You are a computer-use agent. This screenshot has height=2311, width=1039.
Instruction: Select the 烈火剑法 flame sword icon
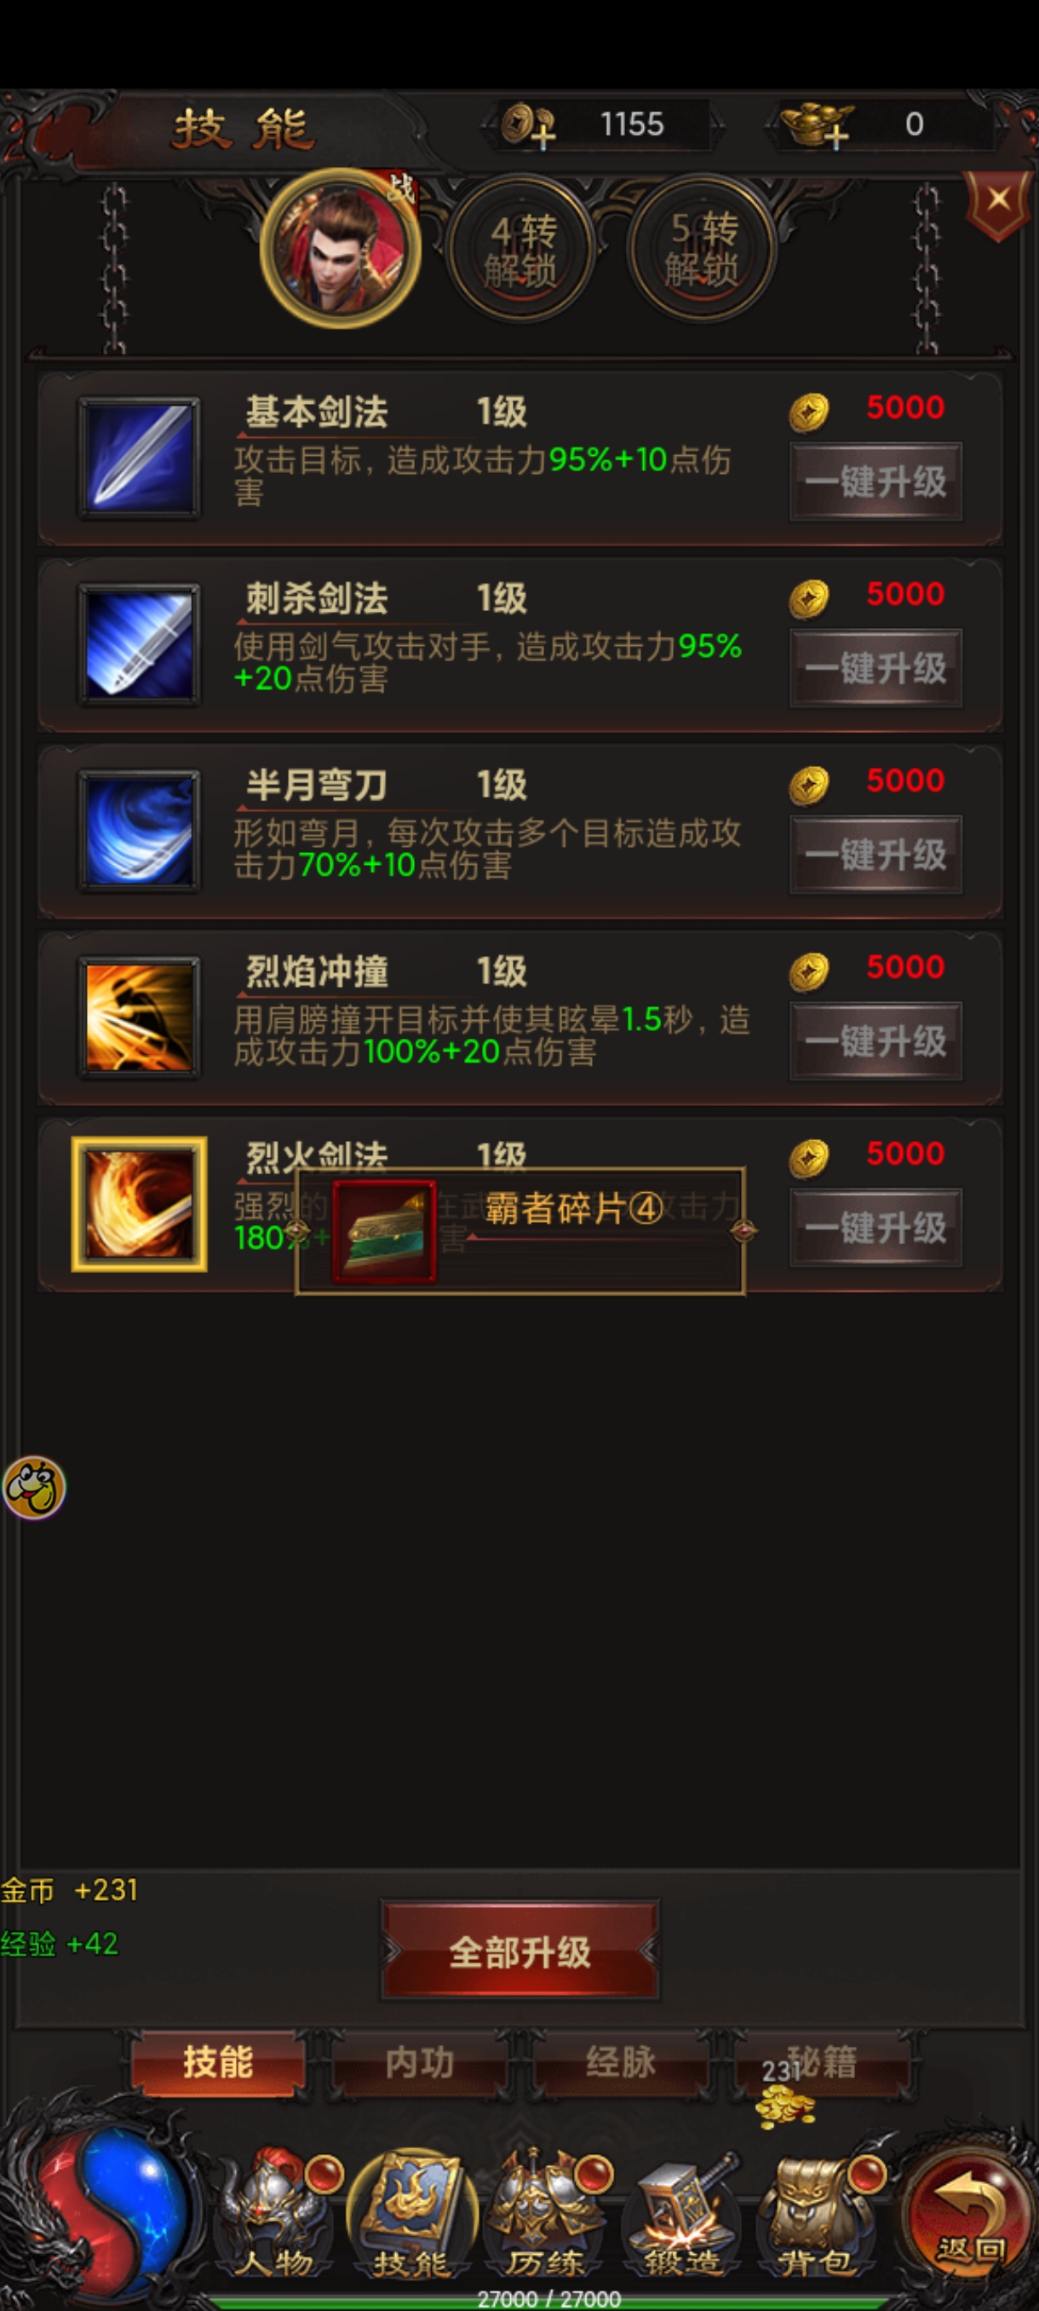tap(139, 1204)
